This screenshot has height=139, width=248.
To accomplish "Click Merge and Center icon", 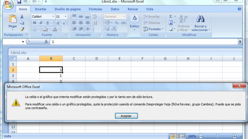I will [x=95, y=23].
